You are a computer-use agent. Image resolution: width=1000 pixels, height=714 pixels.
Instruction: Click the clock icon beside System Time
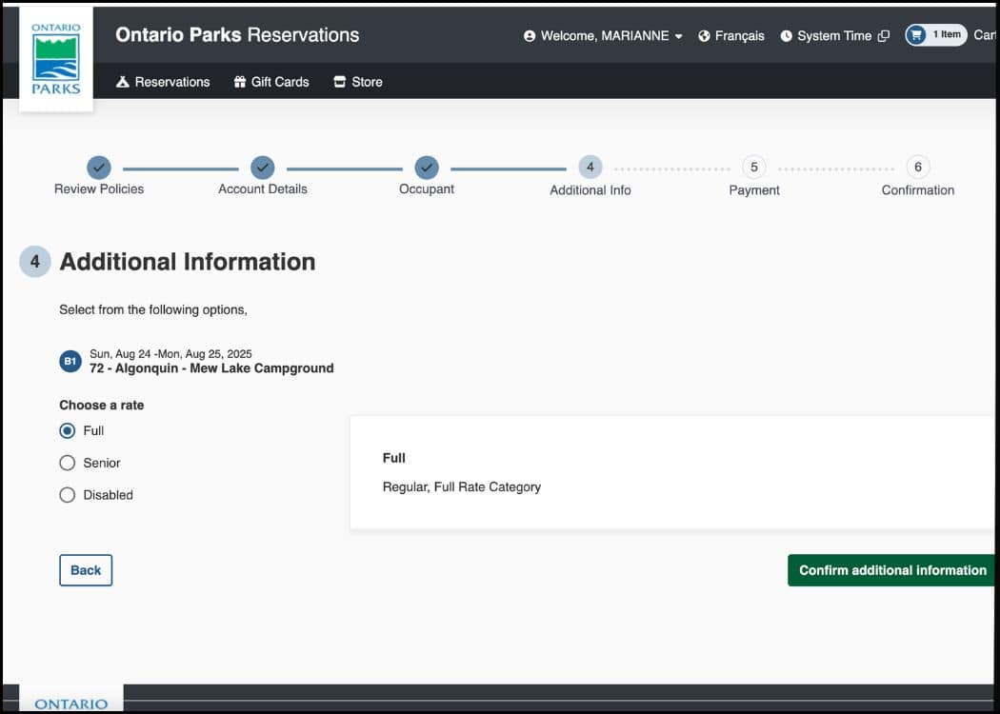click(787, 36)
